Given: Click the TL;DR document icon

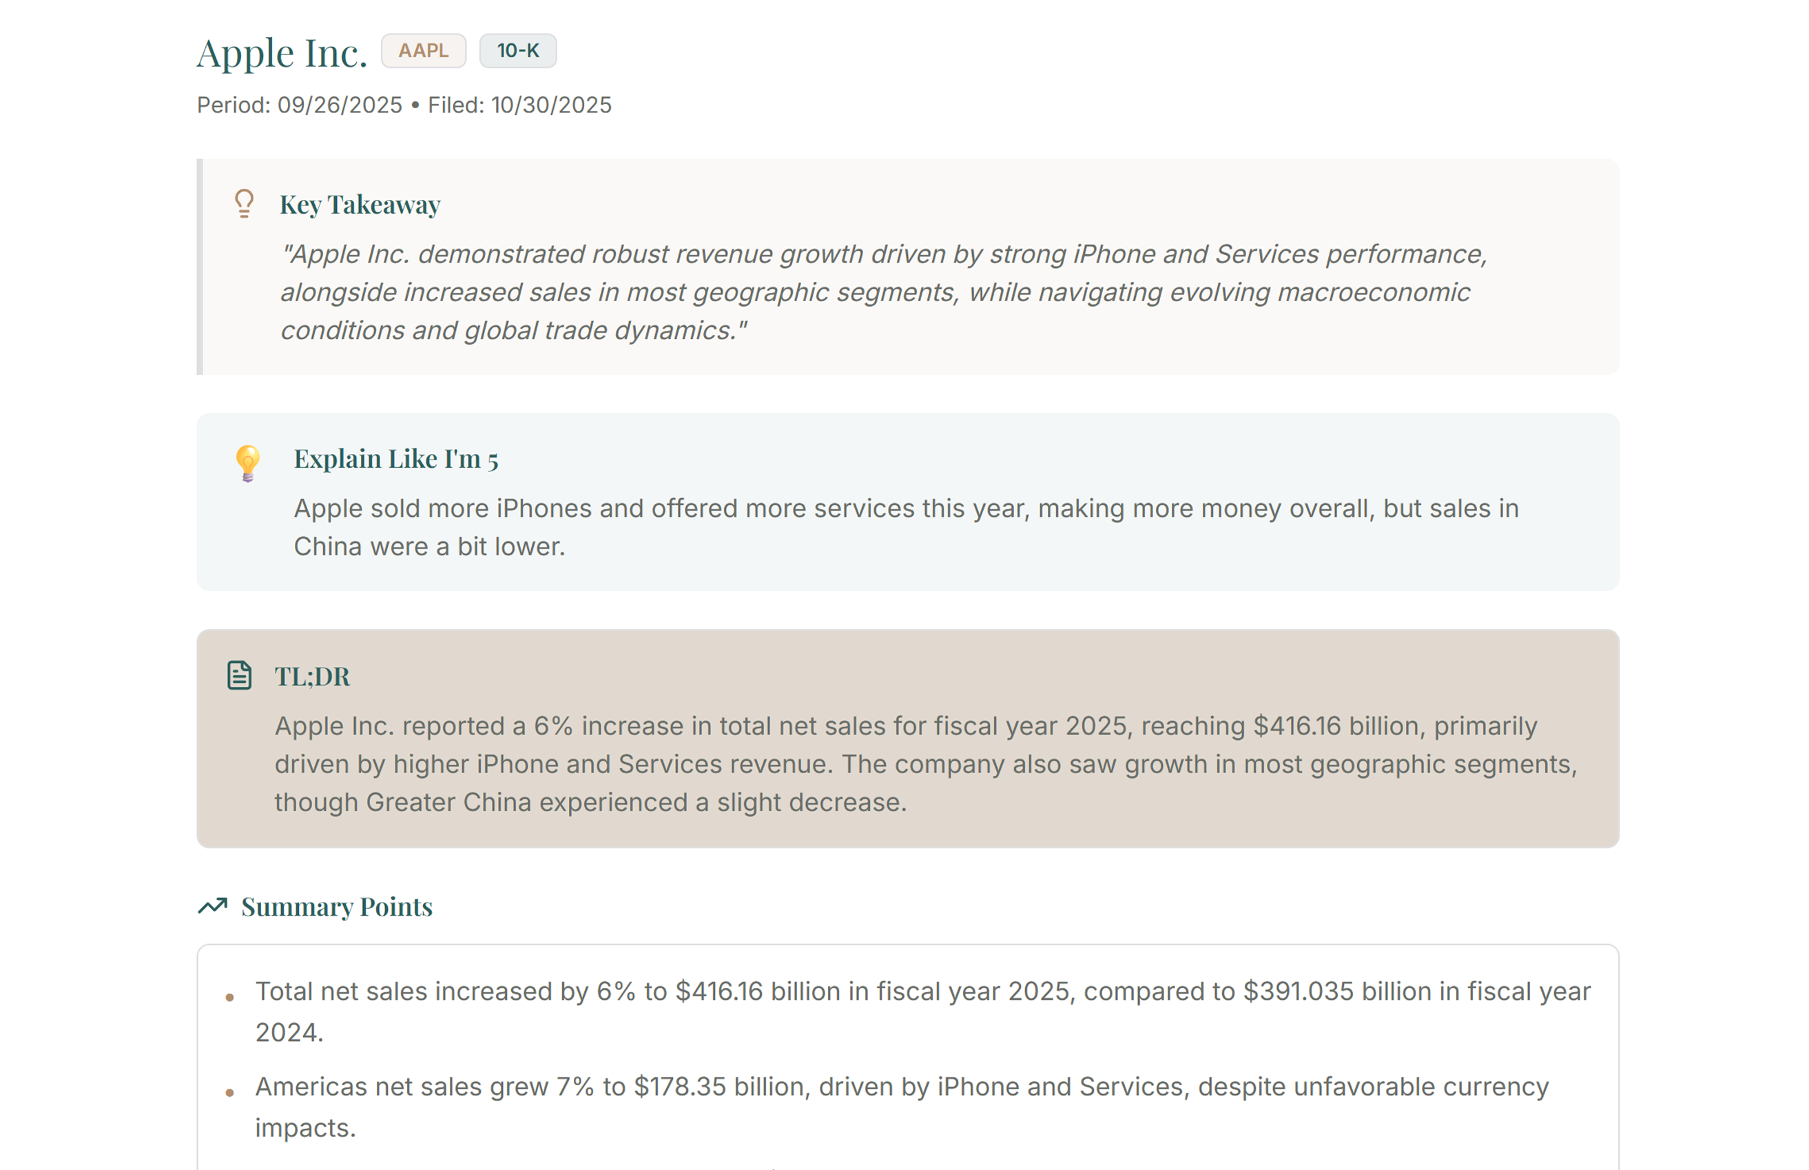Looking at the screenshot, I should 239,675.
